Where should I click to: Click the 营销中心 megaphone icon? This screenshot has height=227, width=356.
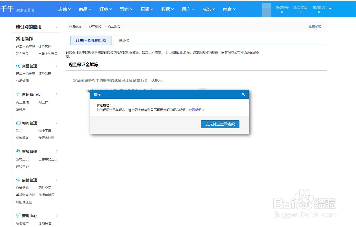pyautogui.click(x=18, y=216)
